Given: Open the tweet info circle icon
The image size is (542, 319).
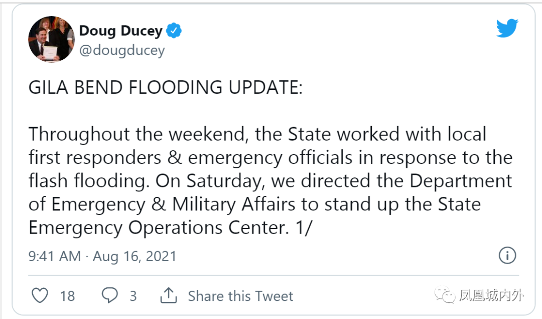Looking at the screenshot, I should point(507,255).
